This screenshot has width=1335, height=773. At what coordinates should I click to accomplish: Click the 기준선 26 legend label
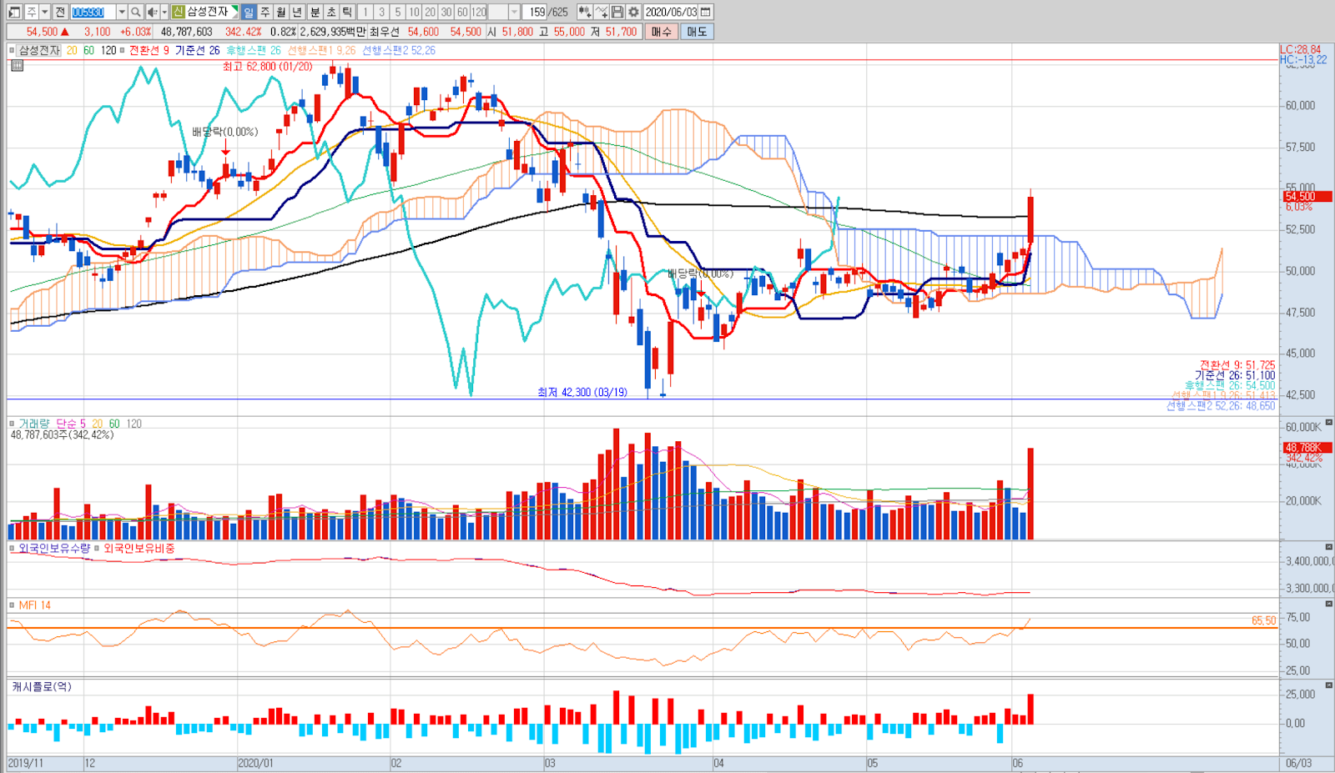197,50
